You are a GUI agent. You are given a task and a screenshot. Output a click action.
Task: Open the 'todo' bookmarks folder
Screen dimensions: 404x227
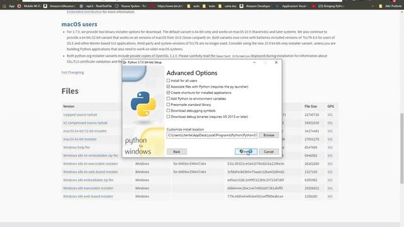click(209, 6)
